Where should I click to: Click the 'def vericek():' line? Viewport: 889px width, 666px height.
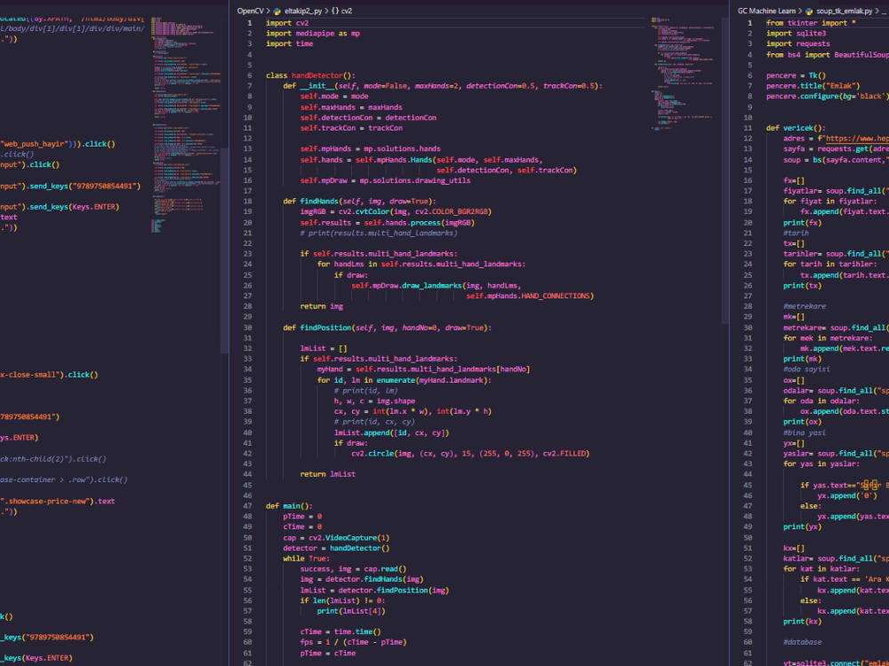point(796,128)
